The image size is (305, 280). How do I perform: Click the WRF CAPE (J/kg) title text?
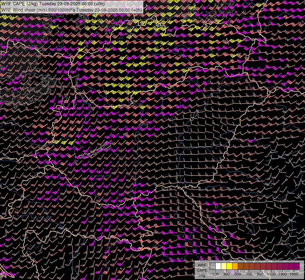[x=19, y=4]
